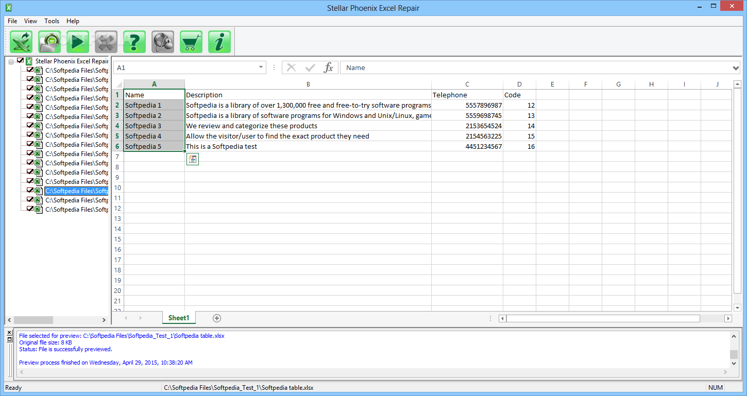Open the Help menu
Screen dimensions: 747x396
coord(73,21)
